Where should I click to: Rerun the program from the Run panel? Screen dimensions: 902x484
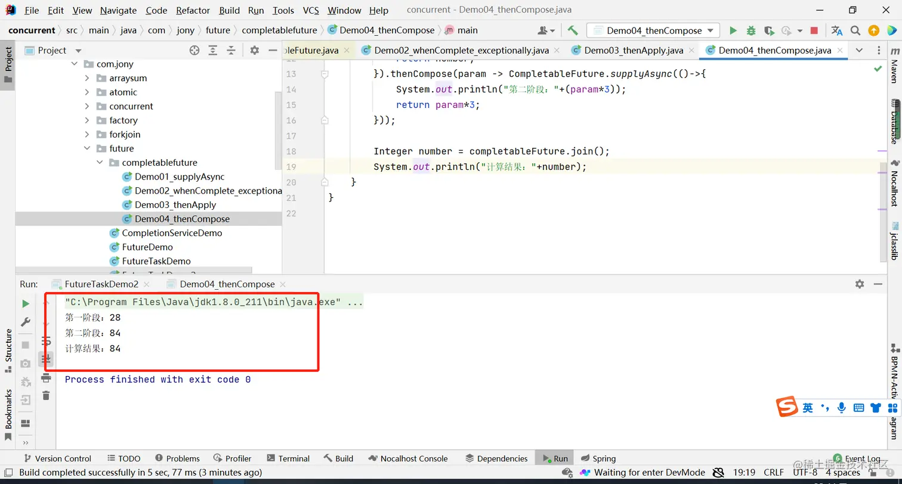click(26, 304)
